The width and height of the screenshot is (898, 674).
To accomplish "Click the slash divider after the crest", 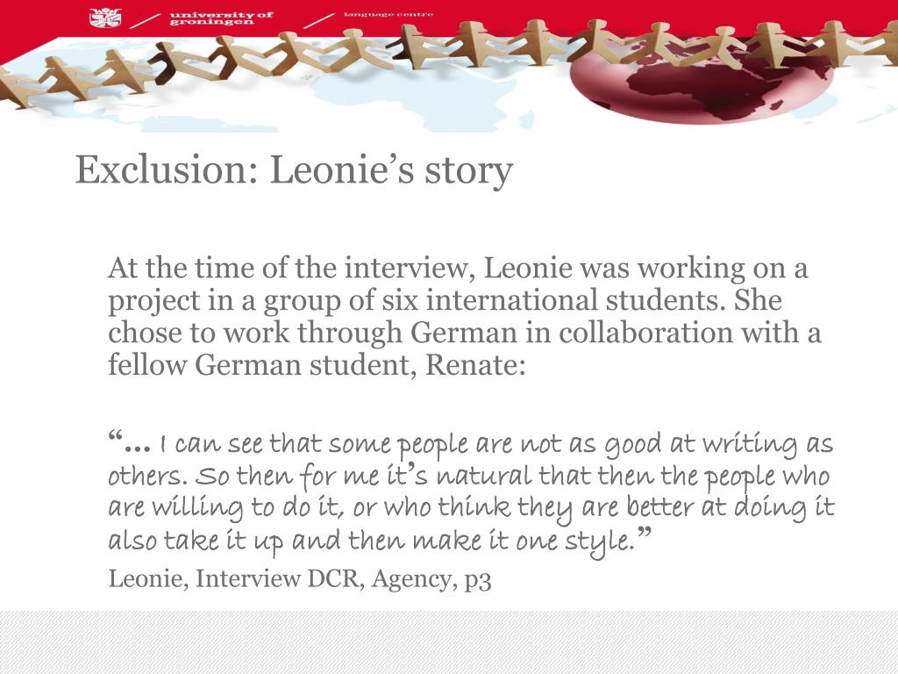I will (145, 21).
